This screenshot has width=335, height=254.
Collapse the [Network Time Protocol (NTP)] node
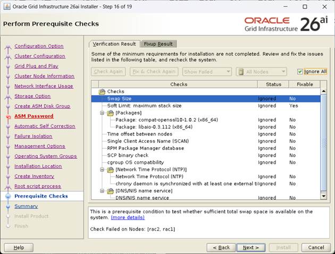(x=102, y=170)
